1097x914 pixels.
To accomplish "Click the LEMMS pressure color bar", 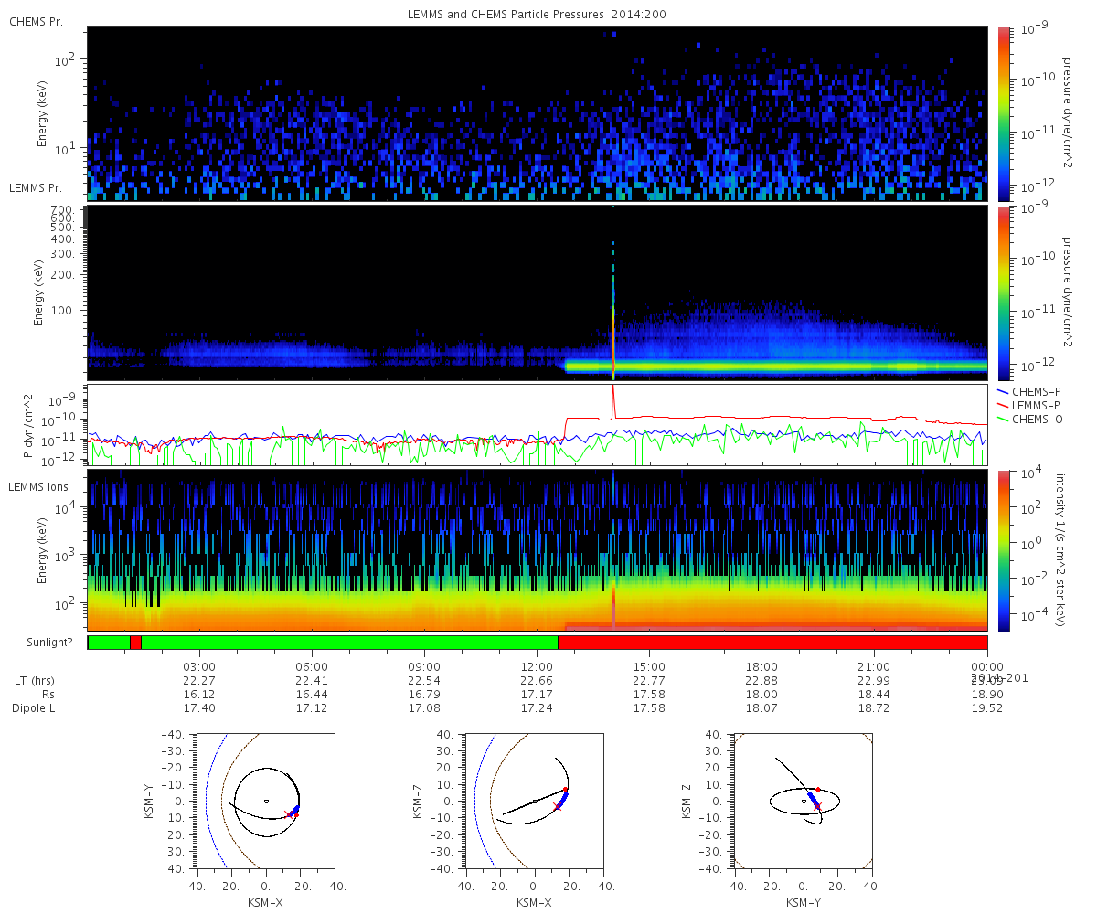I will click(1003, 292).
